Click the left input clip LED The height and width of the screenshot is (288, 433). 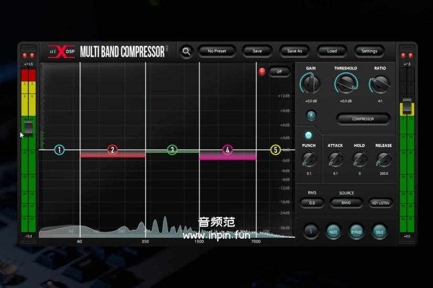[25, 56]
